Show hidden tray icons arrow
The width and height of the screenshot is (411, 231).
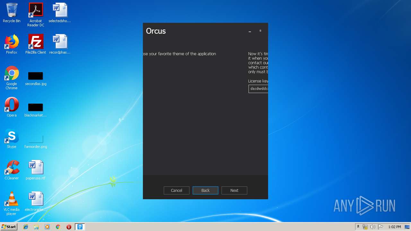pyautogui.click(x=358, y=227)
